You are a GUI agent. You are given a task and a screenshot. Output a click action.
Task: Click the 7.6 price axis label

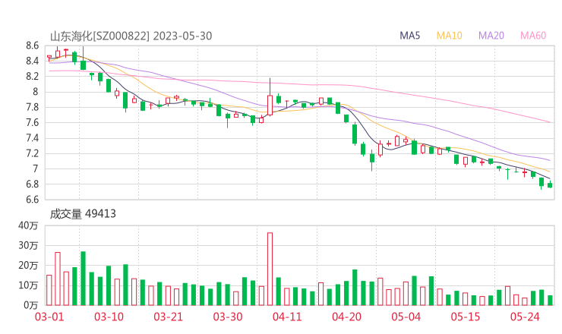[x=32, y=122]
